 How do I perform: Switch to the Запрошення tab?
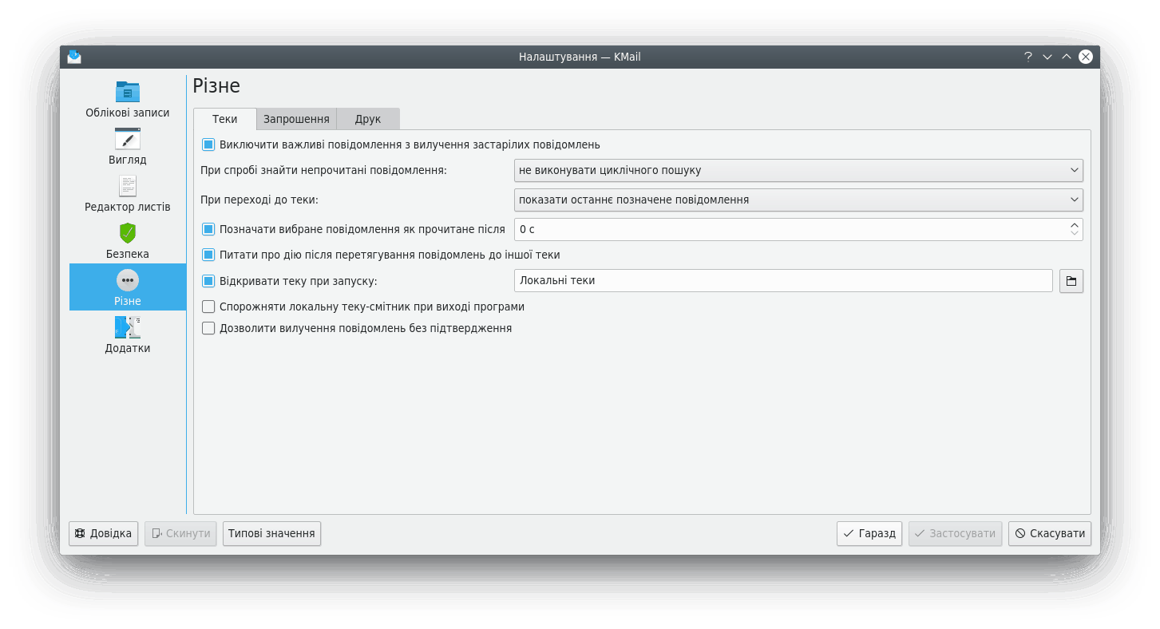click(x=296, y=119)
